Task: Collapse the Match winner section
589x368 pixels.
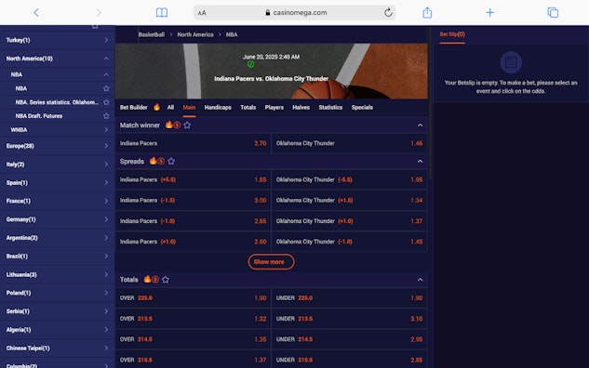Action: click(x=420, y=125)
